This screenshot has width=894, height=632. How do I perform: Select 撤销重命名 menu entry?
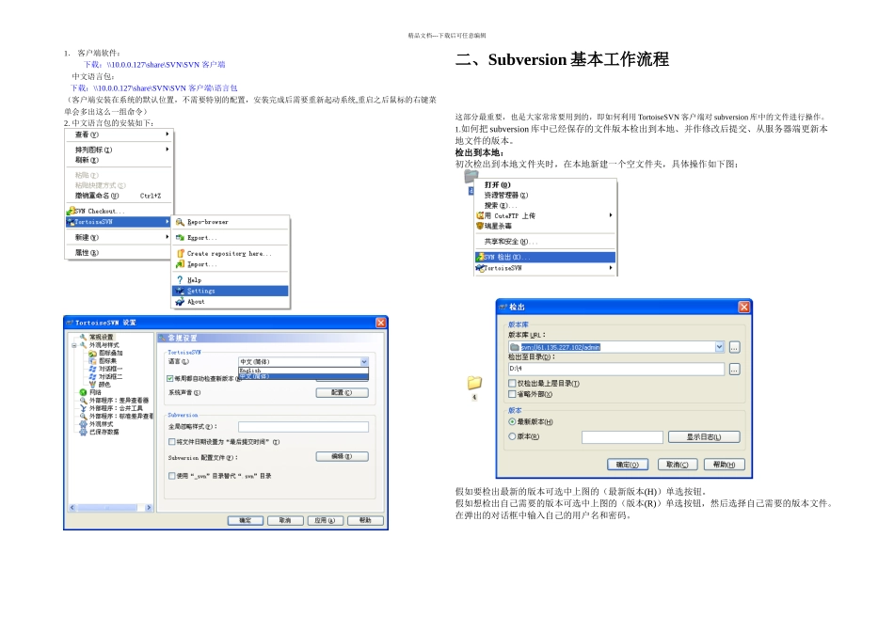(119, 196)
